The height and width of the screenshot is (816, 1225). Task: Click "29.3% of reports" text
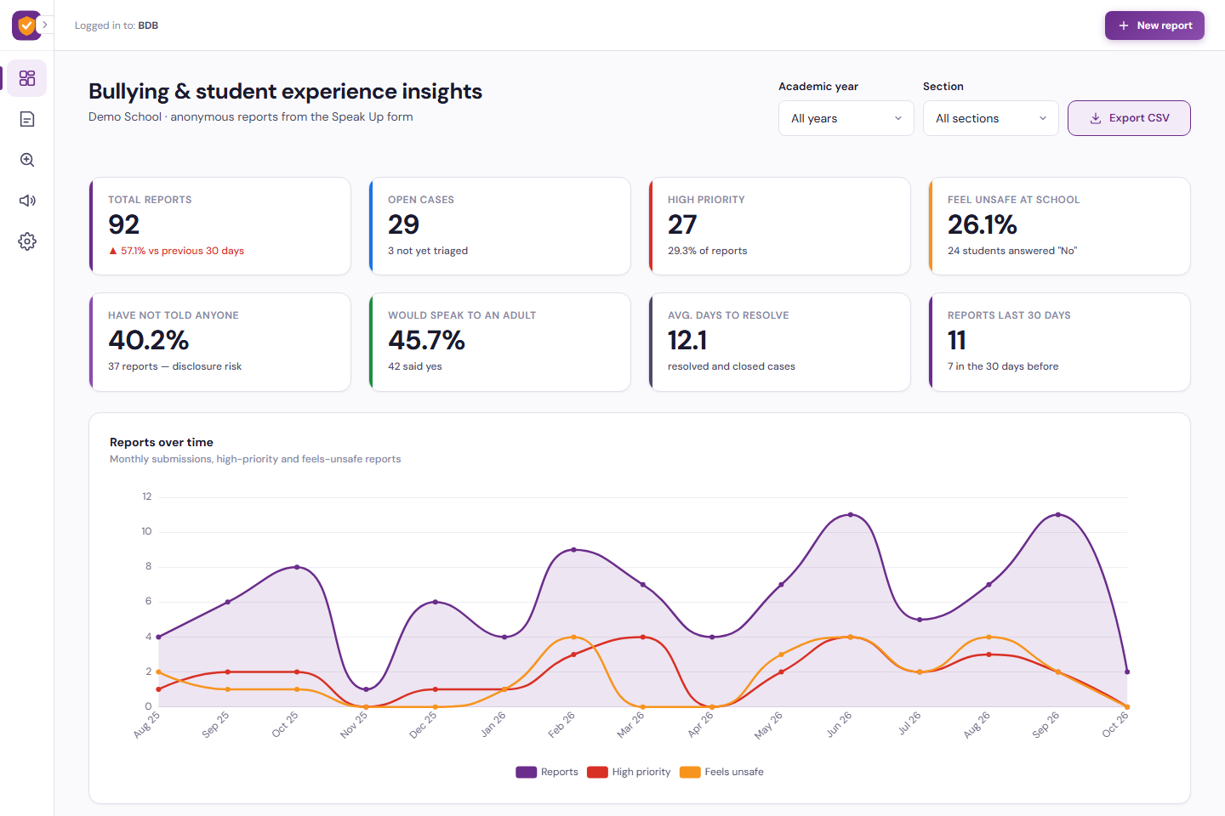tap(708, 251)
